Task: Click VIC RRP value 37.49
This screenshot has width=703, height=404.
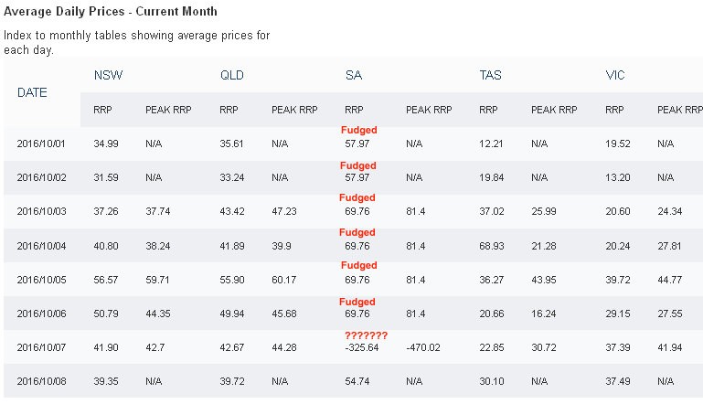Action: coord(617,381)
